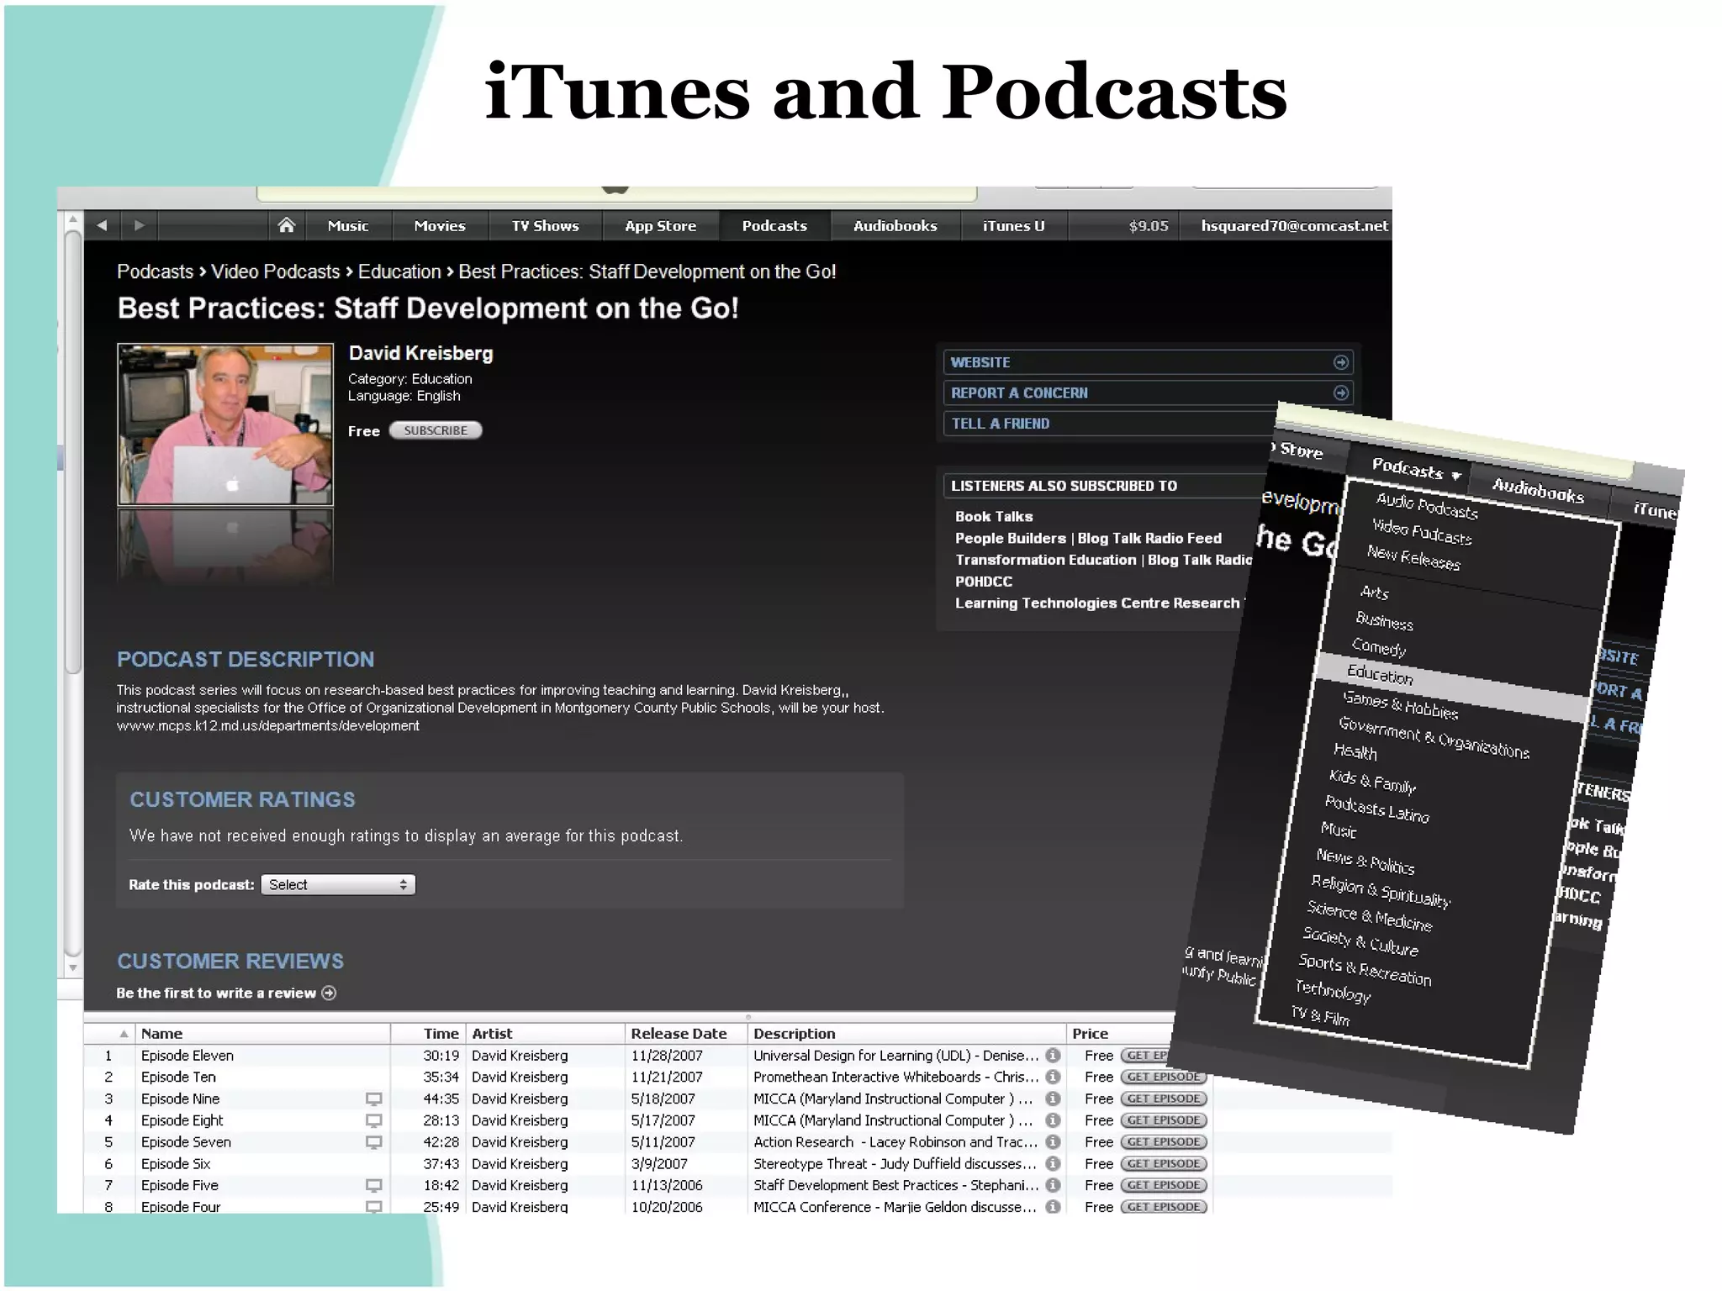Open the Movies tab

pos(440,225)
